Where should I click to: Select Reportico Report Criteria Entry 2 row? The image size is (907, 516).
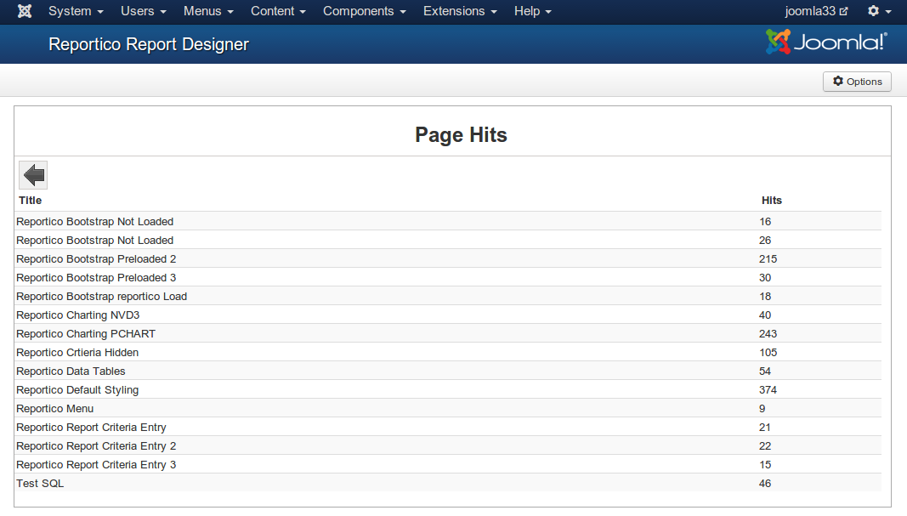[448, 446]
